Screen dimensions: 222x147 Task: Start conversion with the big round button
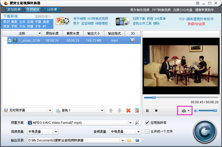coord(205,132)
